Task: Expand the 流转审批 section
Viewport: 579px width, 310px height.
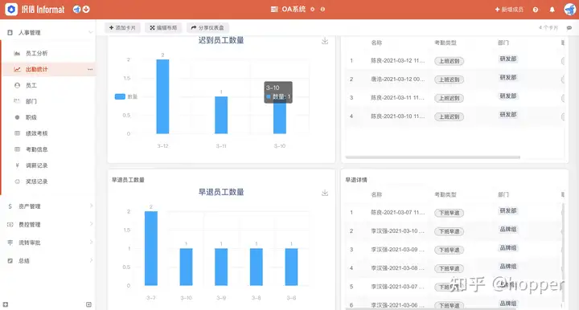Action: (91, 242)
